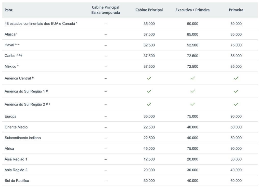Click the 20.000 value in Ásia Região 1 row
This screenshot has height=187, width=261.
point(192,159)
